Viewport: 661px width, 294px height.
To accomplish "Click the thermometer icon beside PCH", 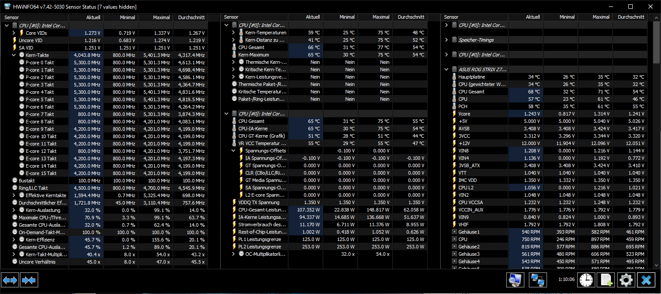I will 454,107.
